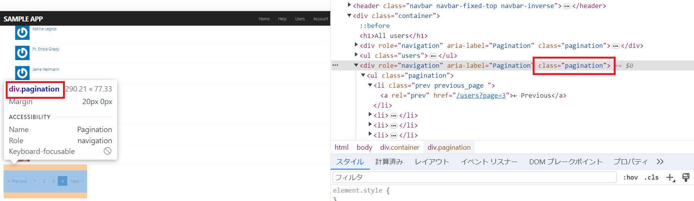Show more DevTools tabs chevron
Viewport: 694px width, 201px height.
[x=660, y=162]
